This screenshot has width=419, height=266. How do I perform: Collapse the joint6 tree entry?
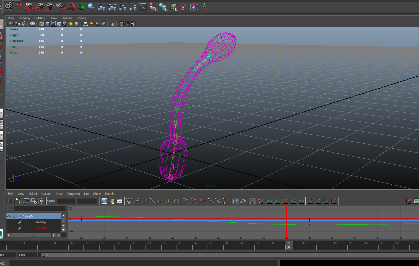coord(9,217)
